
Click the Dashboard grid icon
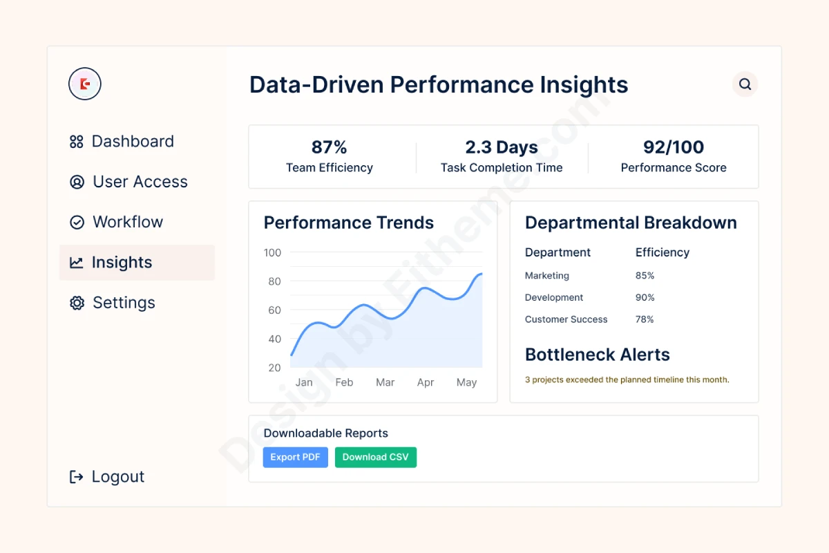pos(77,142)
